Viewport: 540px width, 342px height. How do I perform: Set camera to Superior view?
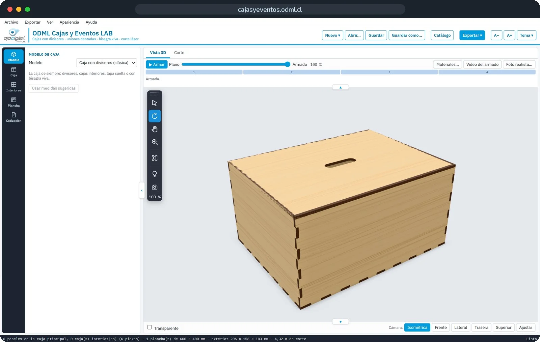(504, 327)
